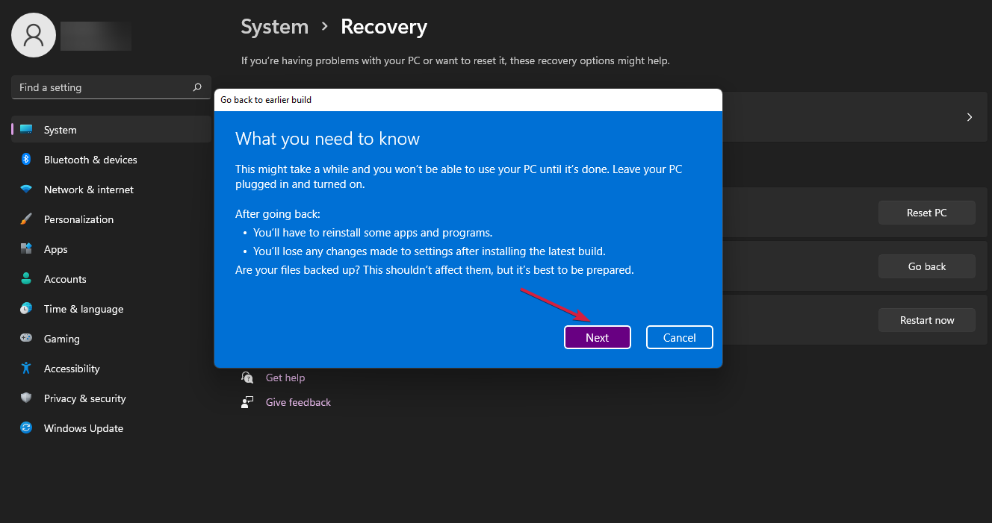Viewport: 992px width, 523px height.
Task: Click the Network & internet icon
Action: (28, 189)
